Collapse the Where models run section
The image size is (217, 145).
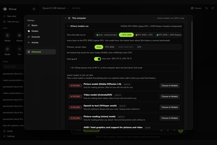[x=68, y=26]
